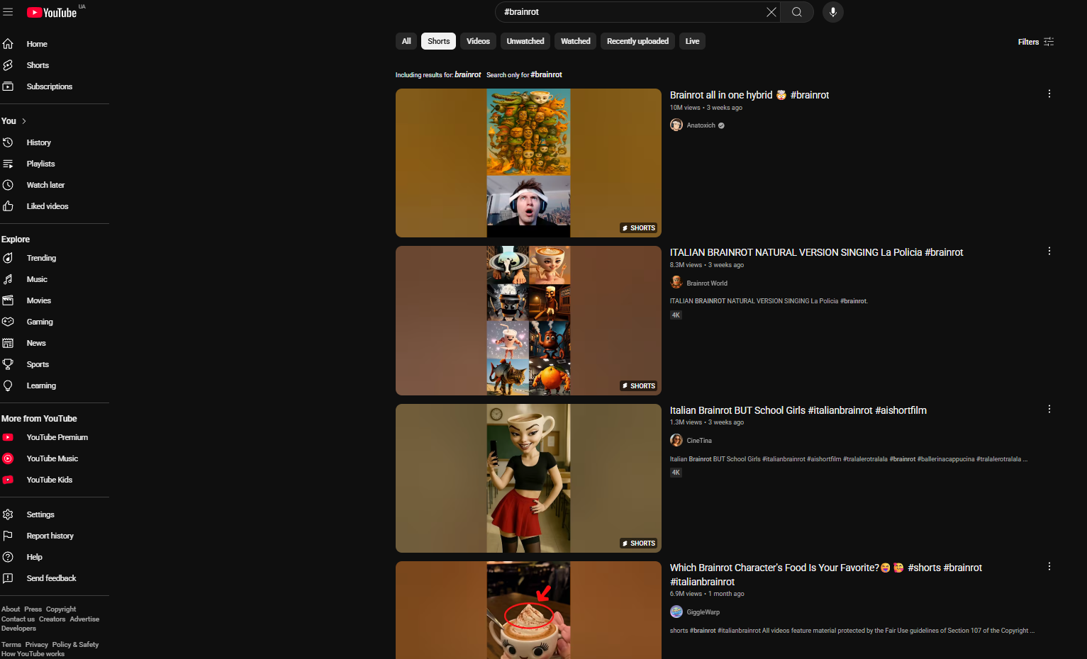Open Subscriptions in the sidebar
This screenshot has height=659, width=1087.
tap(49, 86)
